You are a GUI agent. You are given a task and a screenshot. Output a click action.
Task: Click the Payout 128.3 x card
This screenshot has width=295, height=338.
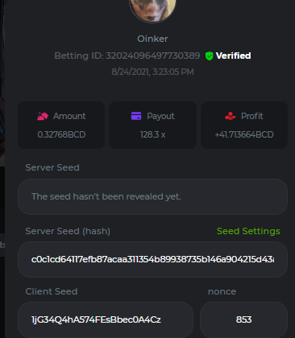tap(152, 125)
